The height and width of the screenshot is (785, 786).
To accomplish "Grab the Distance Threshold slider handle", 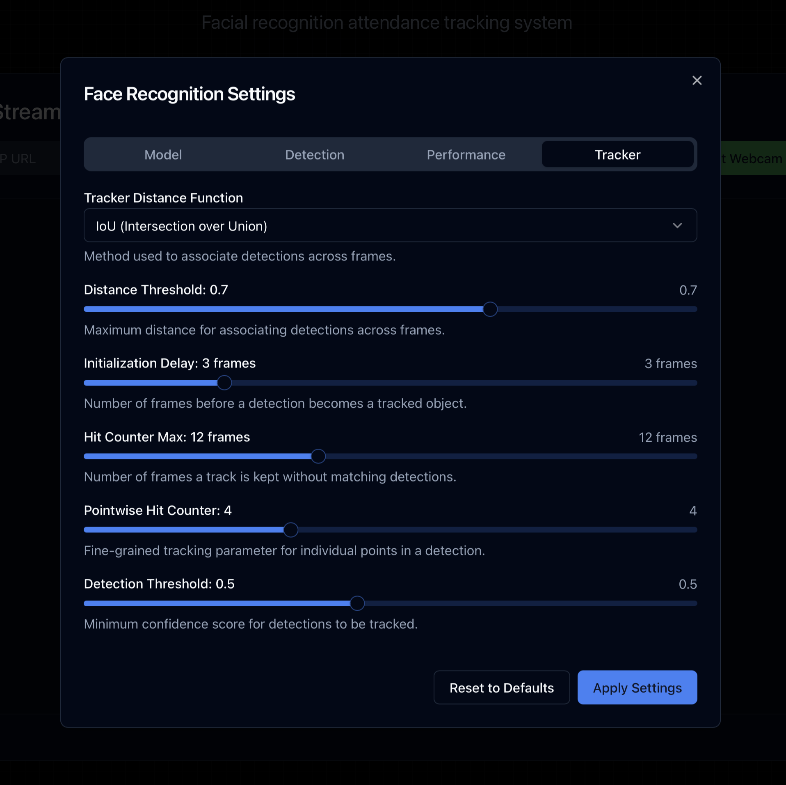I will [490, 309].
